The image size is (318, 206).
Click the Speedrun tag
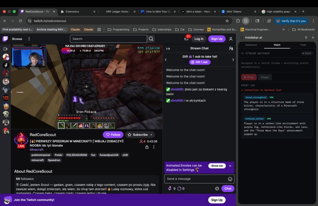pos(54,160)
